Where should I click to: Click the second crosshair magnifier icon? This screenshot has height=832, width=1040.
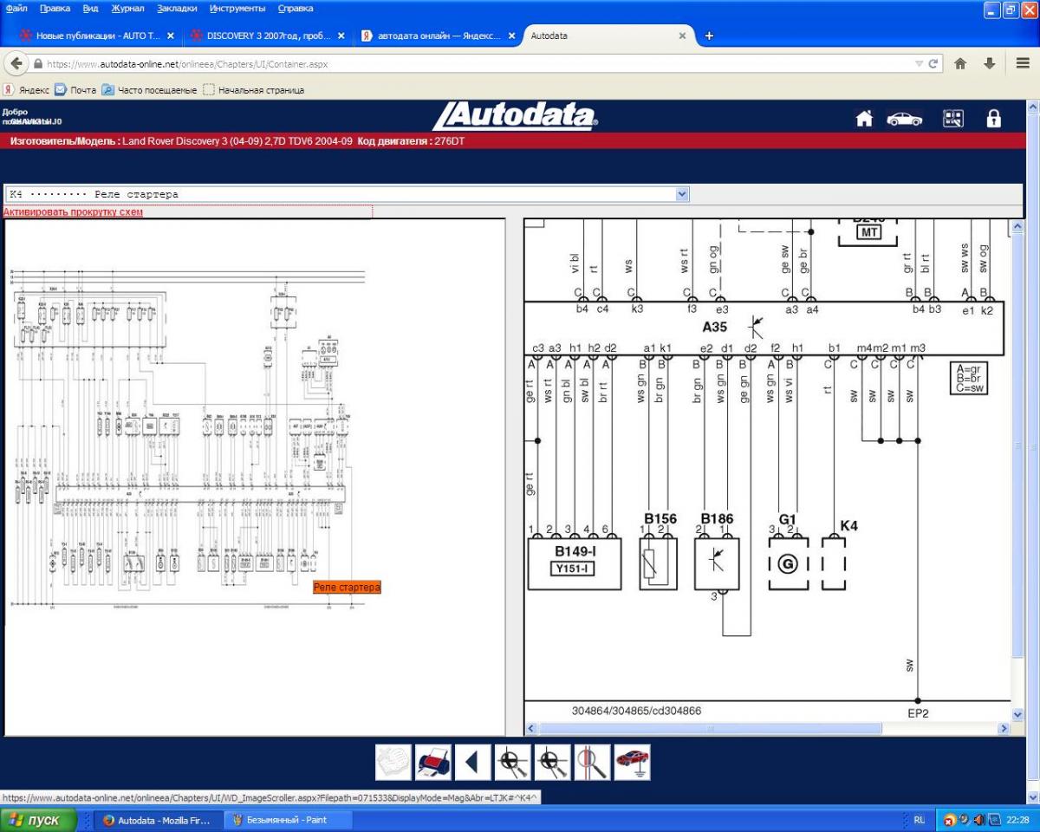tap(552, 762)
